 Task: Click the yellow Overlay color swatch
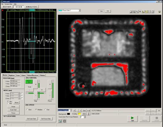(79, 114)
